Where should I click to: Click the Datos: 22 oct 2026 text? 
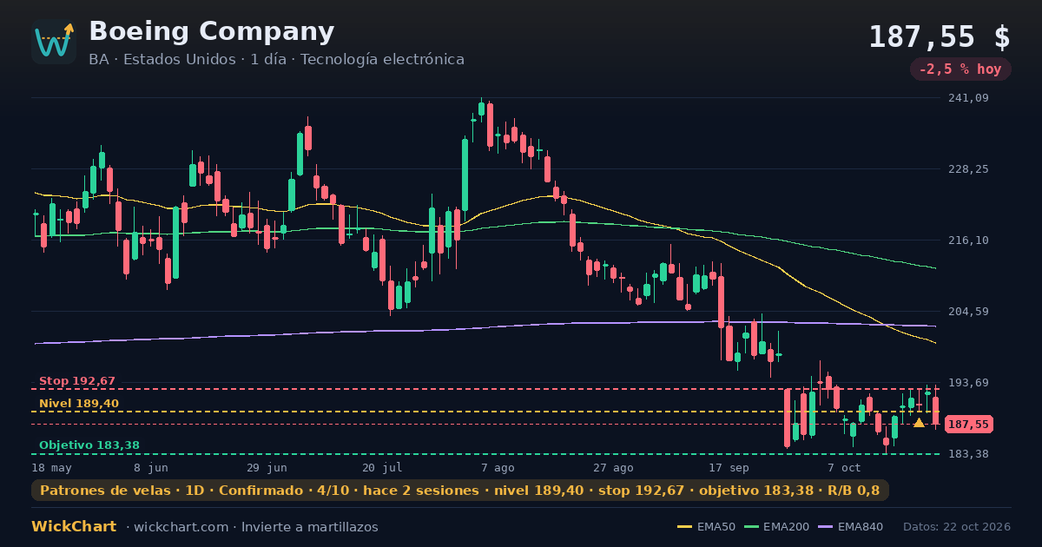957,527
